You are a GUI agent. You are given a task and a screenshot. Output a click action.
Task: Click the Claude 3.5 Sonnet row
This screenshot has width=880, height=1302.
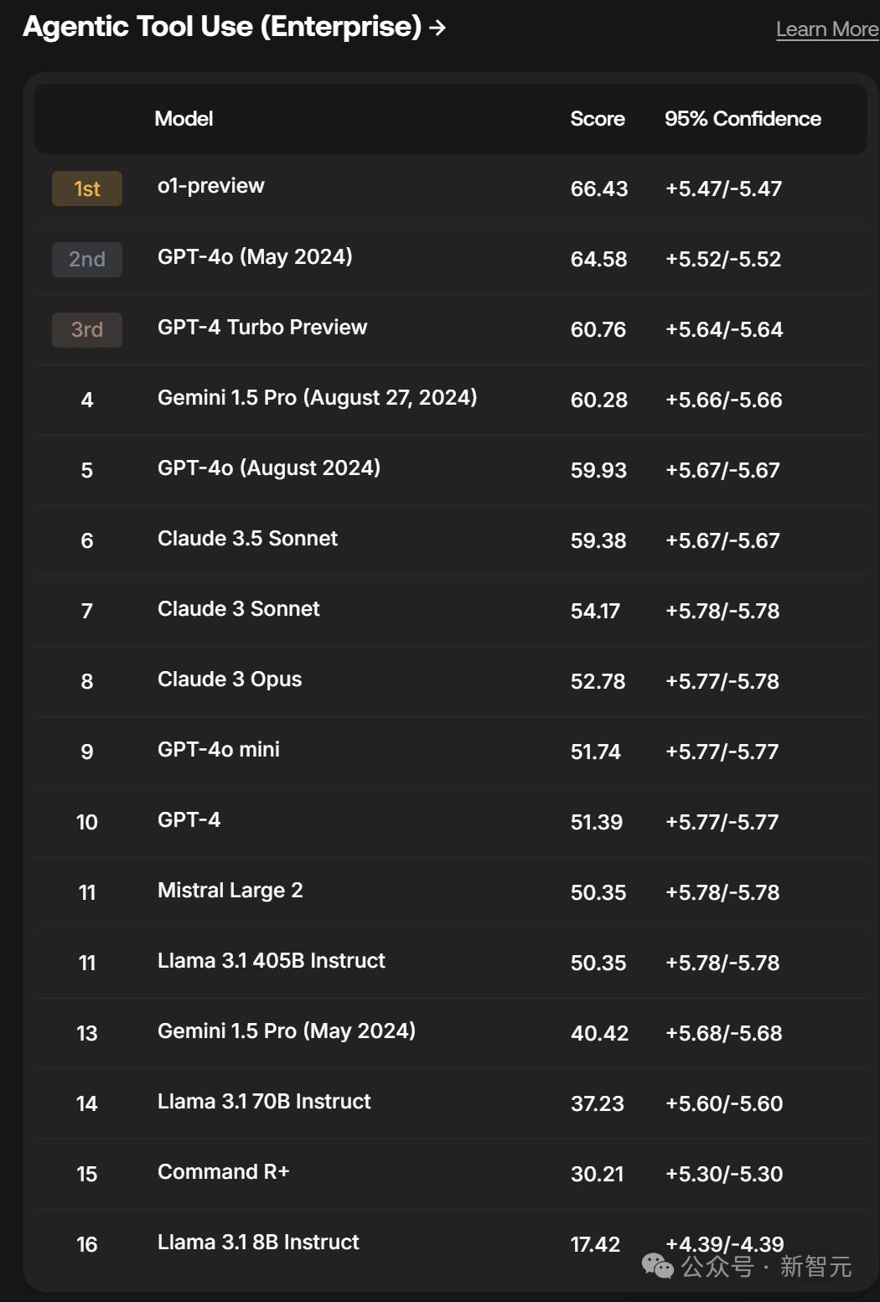click(x=247, y=538)
